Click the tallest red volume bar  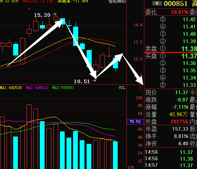29,137
